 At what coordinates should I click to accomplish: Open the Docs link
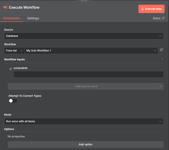coord(157,18)
